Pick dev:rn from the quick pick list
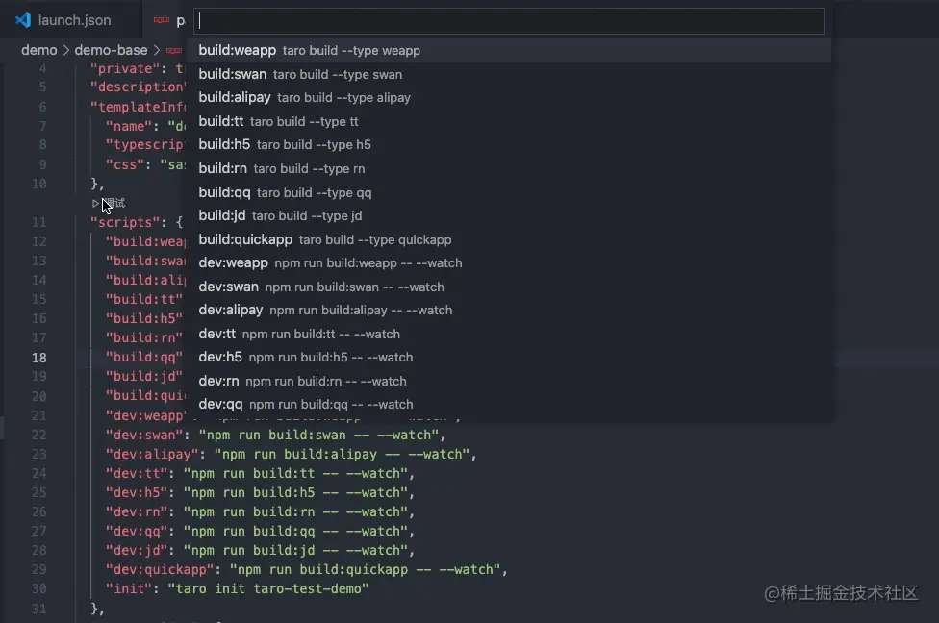939x623 pixels. pyautogui.click(x=510, y=382)
